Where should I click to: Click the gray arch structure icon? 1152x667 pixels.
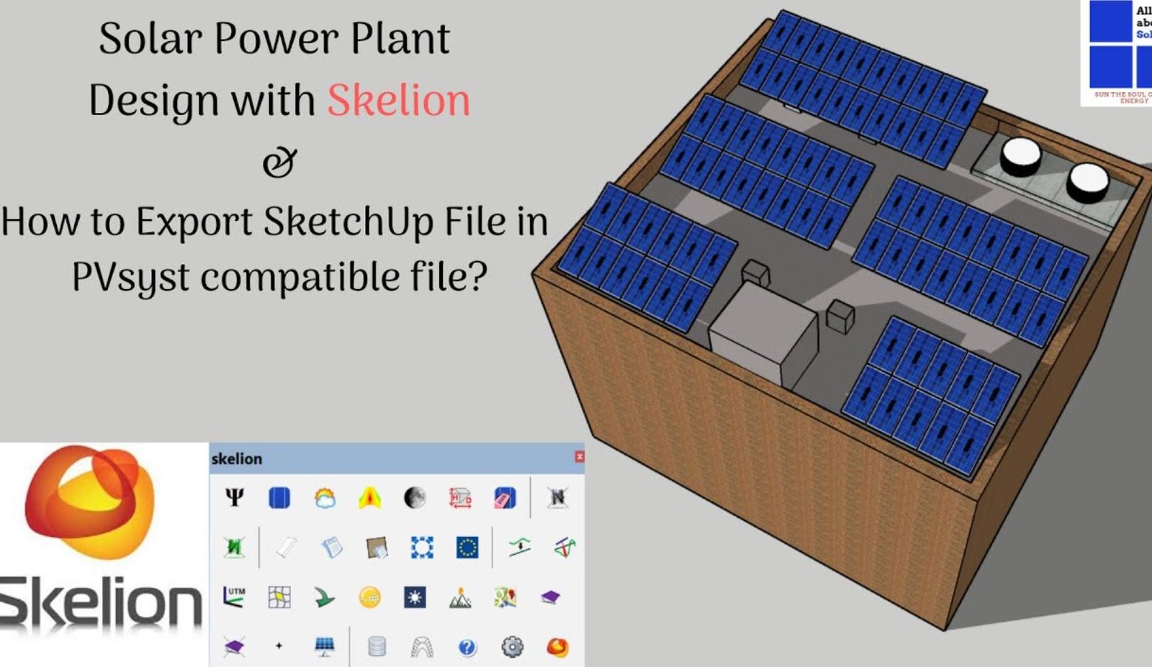(422, 647)
